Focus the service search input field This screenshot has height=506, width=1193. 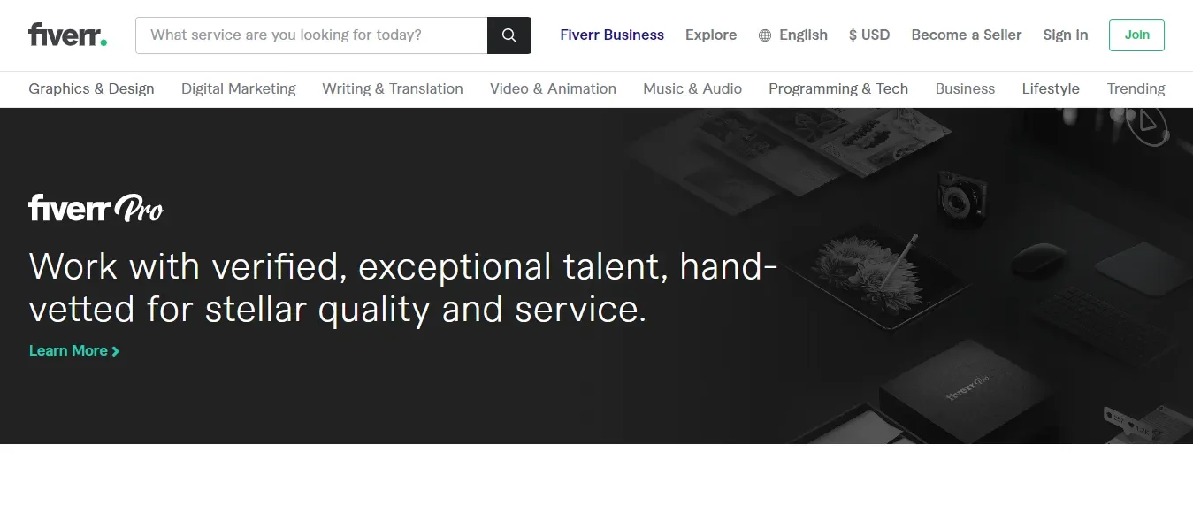click(311, 35)
